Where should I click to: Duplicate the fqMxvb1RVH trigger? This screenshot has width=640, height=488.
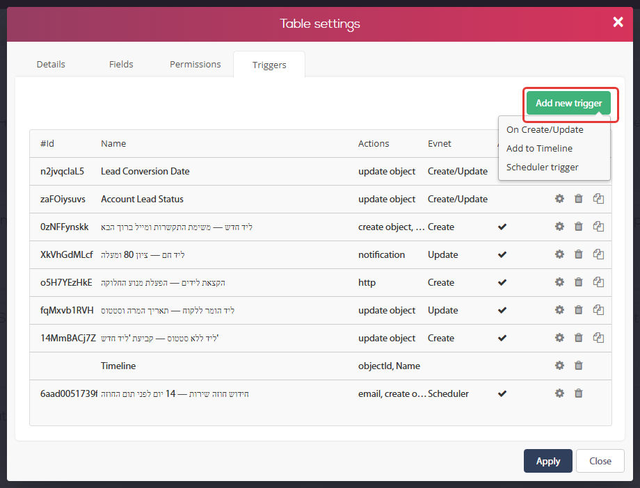(x=598, y=310)
